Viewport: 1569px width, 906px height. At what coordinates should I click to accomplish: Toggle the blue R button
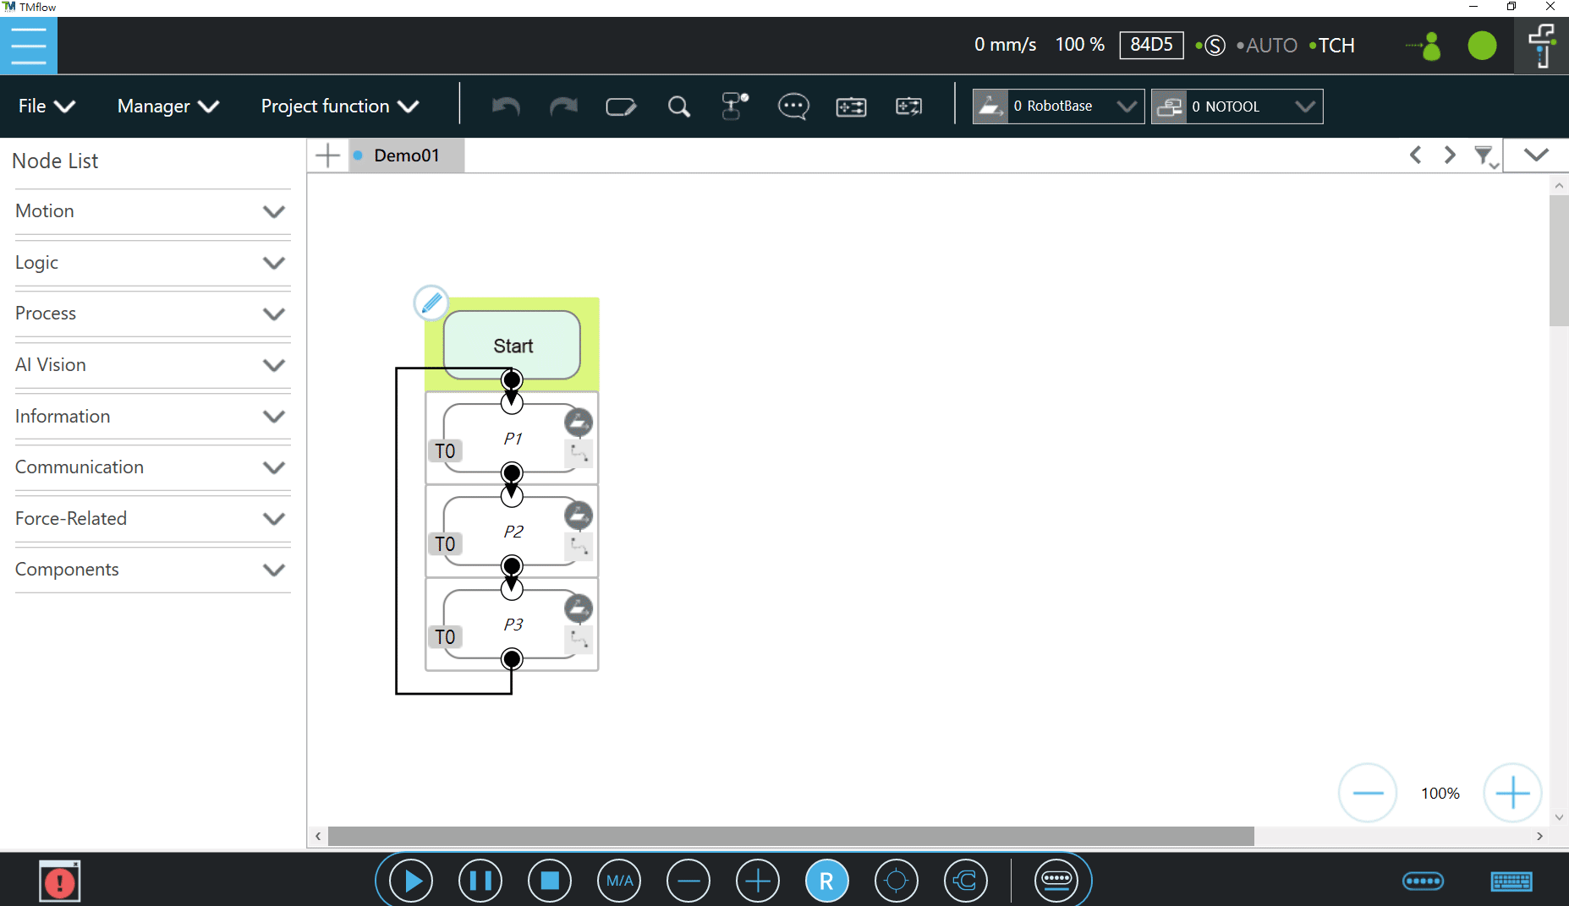[x=826, y=881]
